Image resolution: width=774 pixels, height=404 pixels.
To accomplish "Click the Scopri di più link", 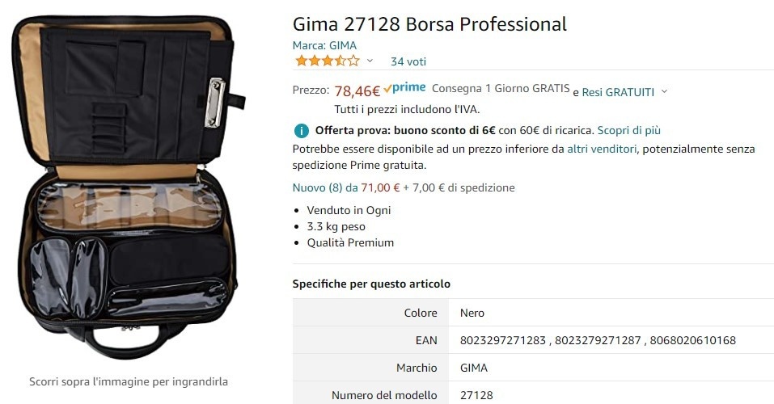I will pos(629,130).
